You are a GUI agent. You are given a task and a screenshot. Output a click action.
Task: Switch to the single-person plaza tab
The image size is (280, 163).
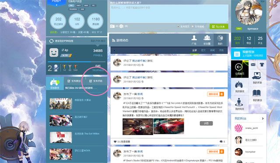[x=194, y=40]
